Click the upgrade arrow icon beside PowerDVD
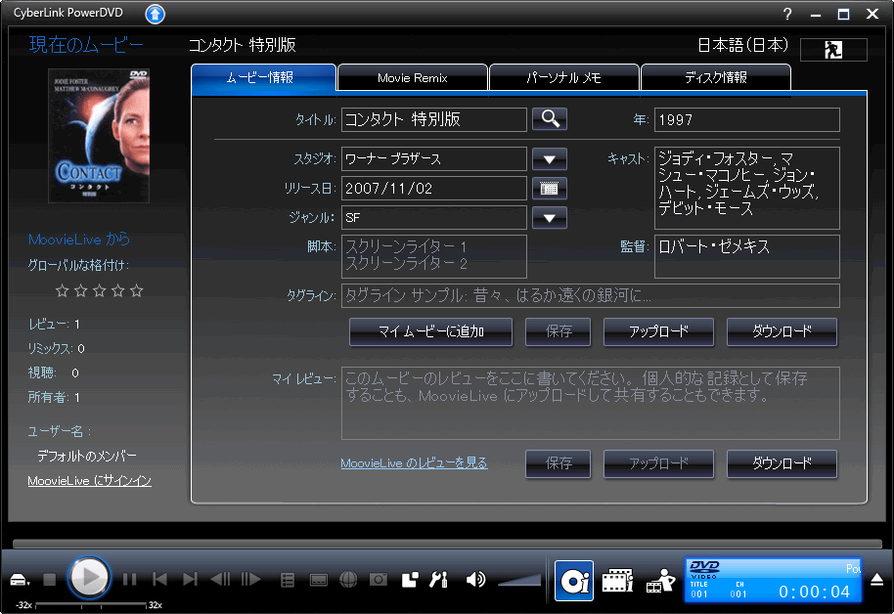The width and height of the screenshot is (894, 614). pyautogui.click(x=156, y=14)
